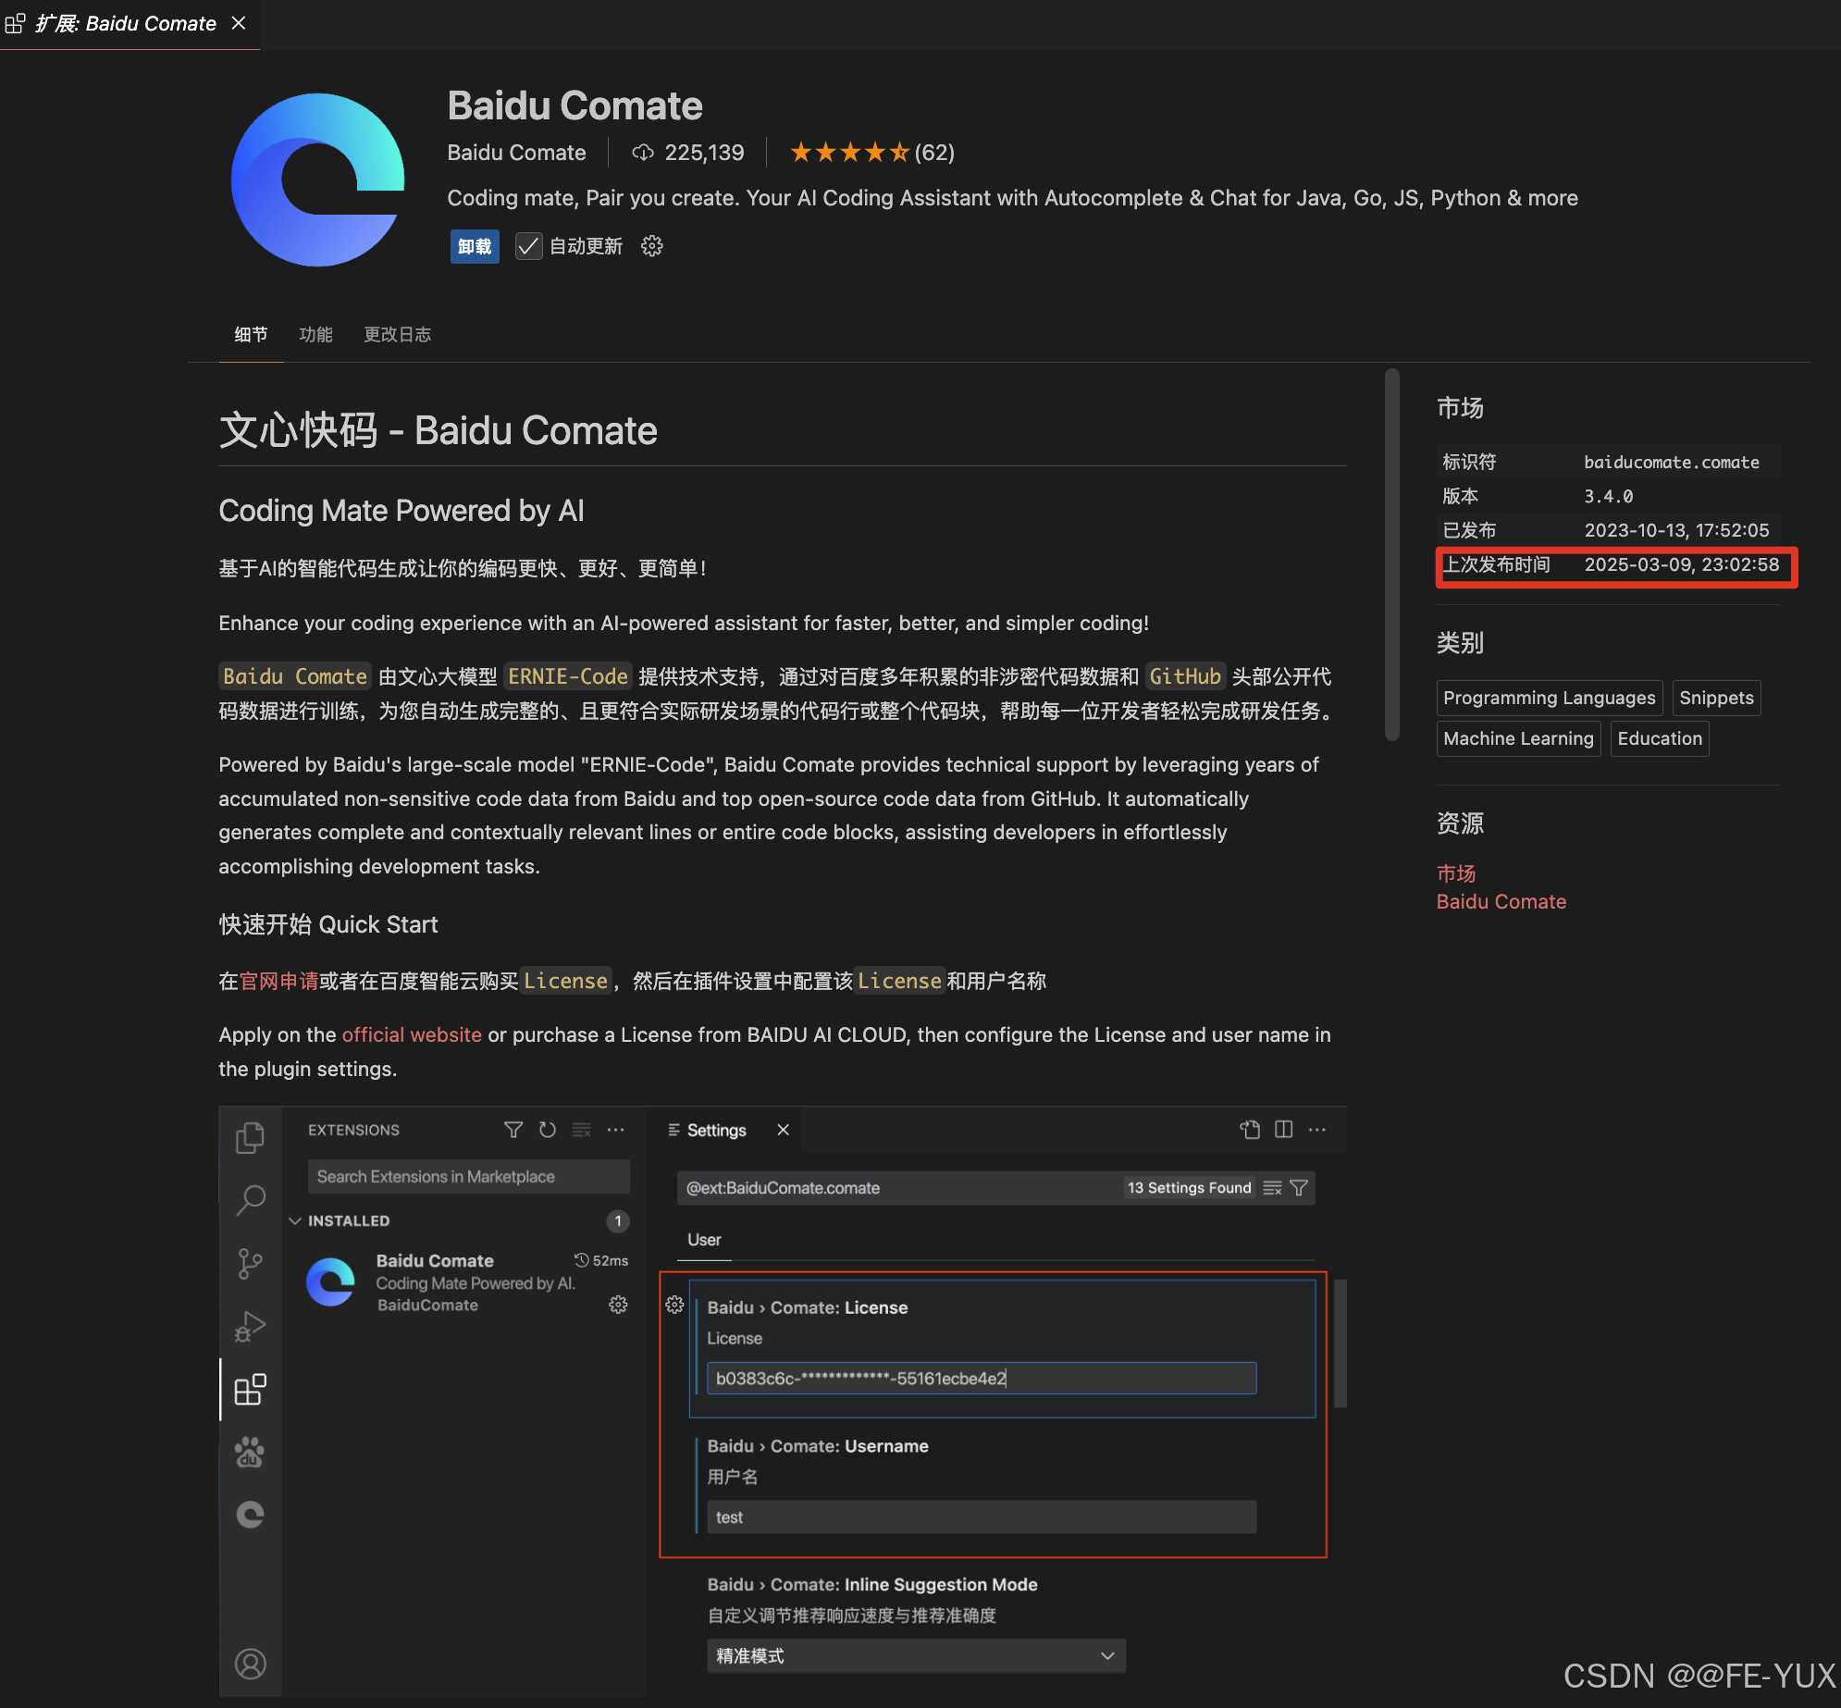Select the Programming Languages category tag
This screenshot has height=1708, width=1841.
tap(1549, 698)
